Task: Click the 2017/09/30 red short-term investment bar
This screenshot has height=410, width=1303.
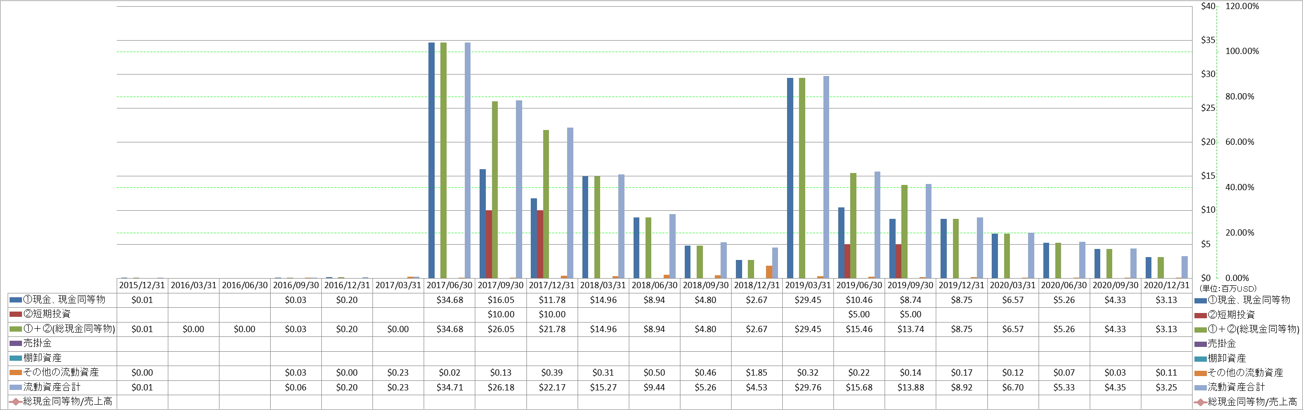Action: coord(489,244)
